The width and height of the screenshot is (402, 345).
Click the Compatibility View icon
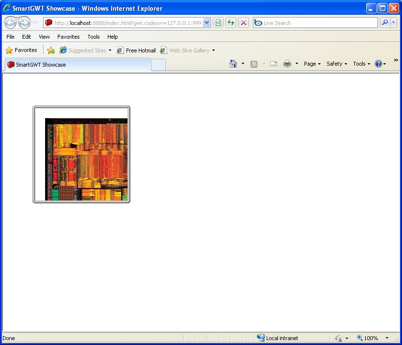(218, 23)
